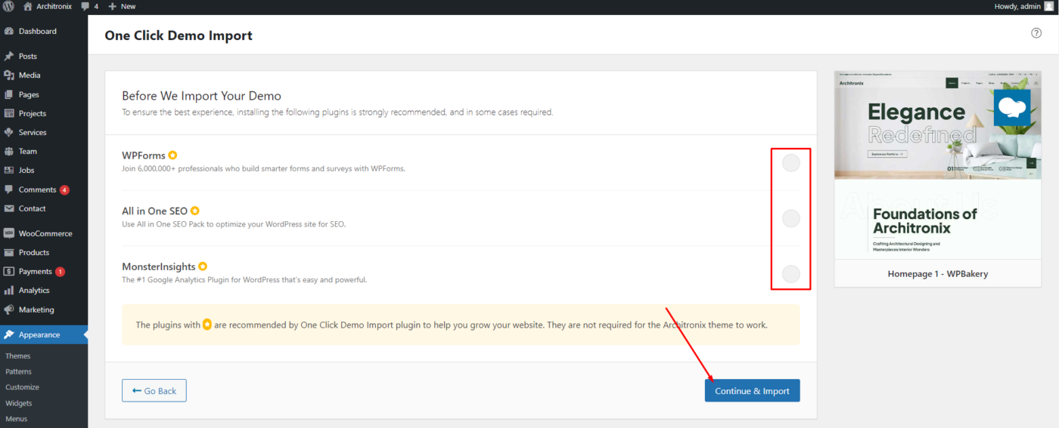Click Howdy, admin account link
The image size is (1059, 428).
click(x=1022, y=6)
